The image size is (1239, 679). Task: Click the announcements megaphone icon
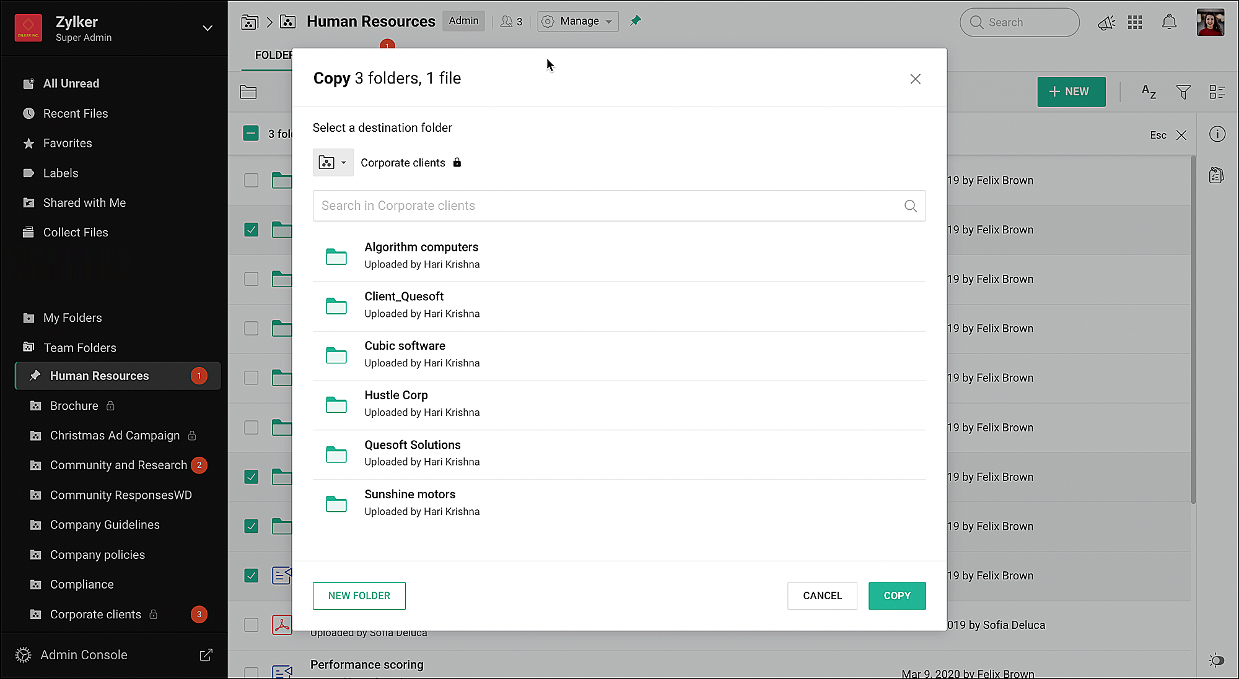point(1106,23)
